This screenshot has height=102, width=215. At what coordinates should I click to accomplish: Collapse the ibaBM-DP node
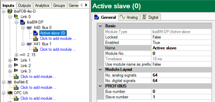click(x=16, y=22)
